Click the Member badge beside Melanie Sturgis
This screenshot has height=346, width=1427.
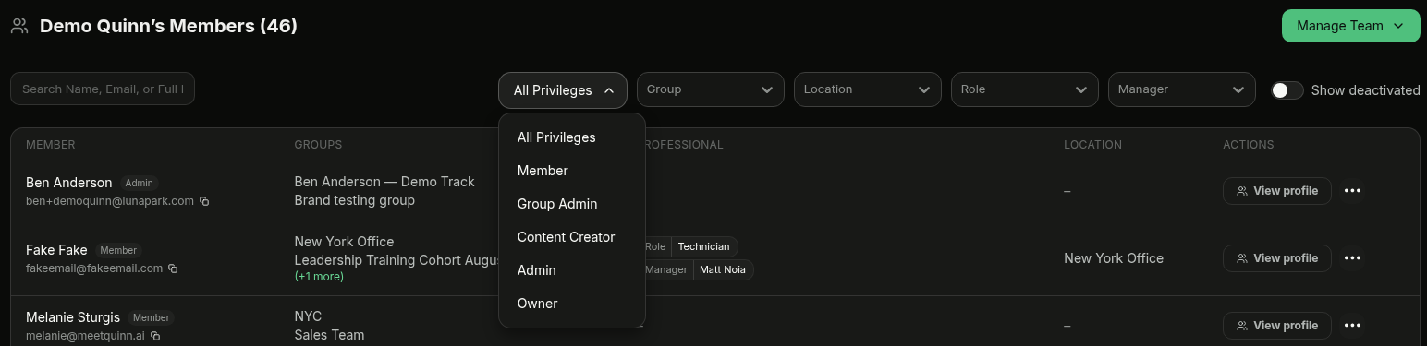pos(152,317)
